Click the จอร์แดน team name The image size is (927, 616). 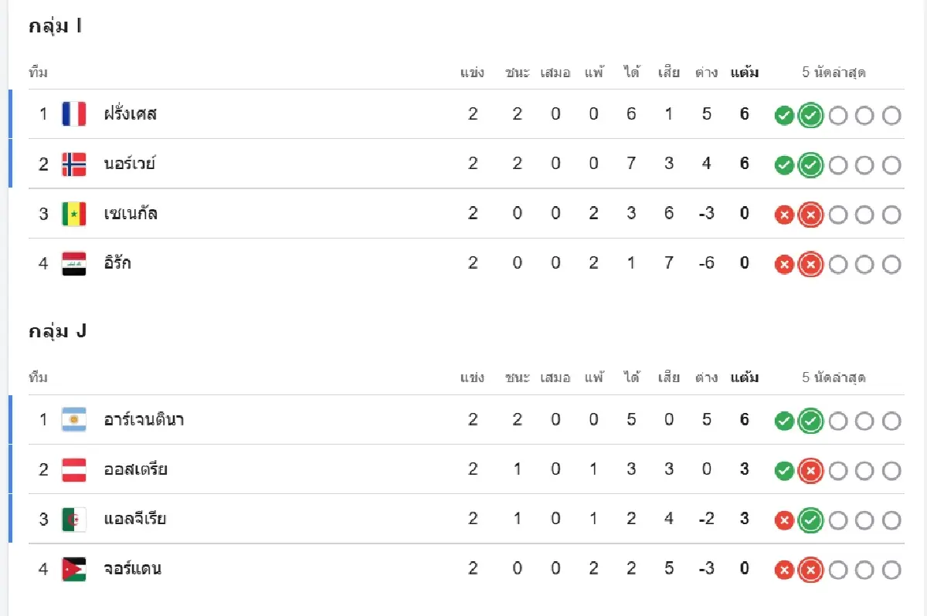point(132,569)
